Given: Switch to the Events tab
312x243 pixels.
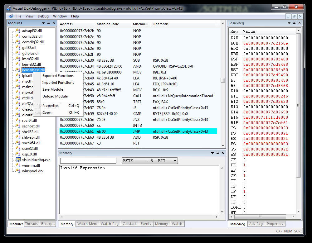Looking at the screenshot, I should tap(146, 224).
